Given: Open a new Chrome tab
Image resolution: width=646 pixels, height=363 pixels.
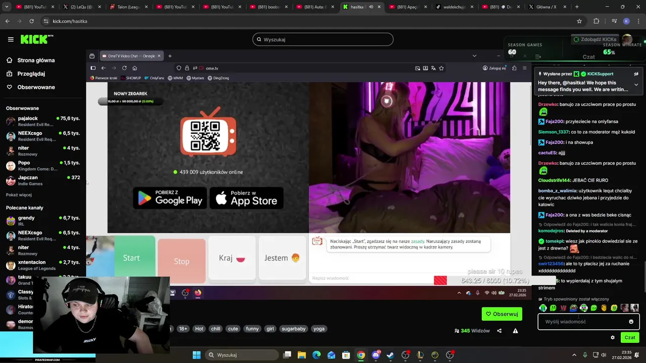Looking at the screenshot, I should click(577, 7).
